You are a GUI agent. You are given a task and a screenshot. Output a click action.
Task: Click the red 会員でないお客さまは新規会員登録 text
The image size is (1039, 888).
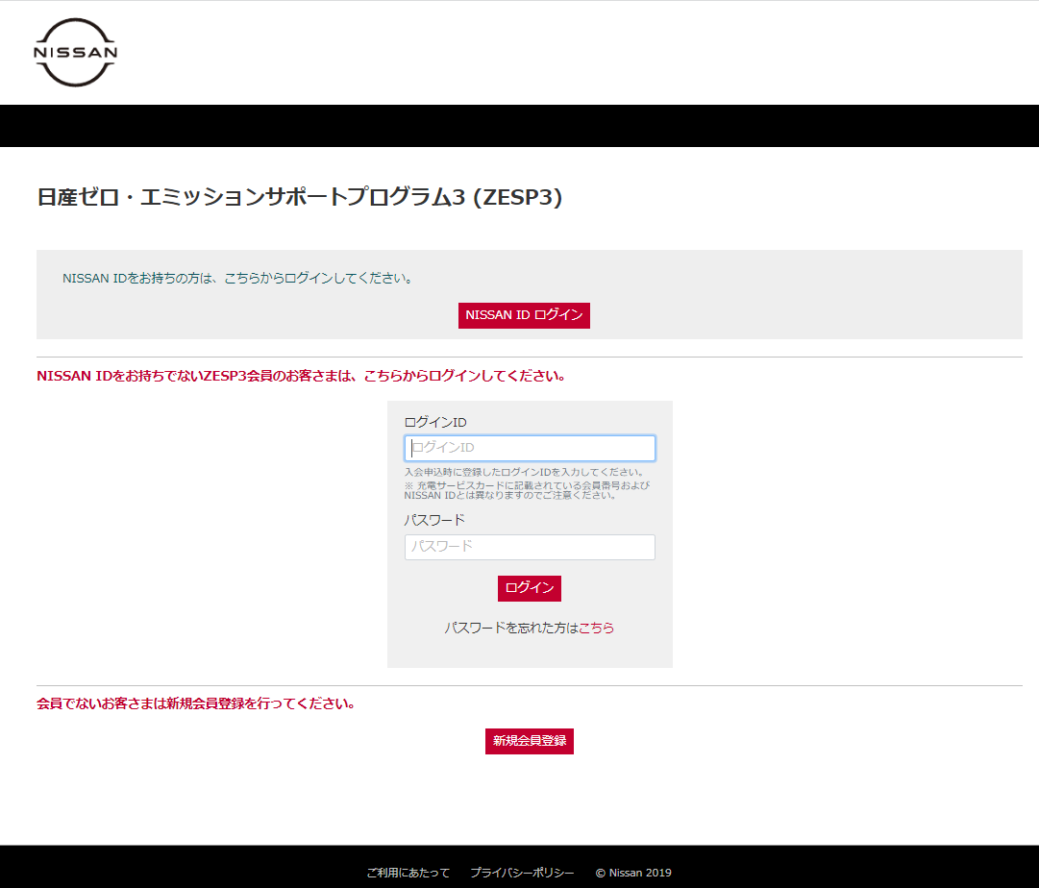[196, 703]
